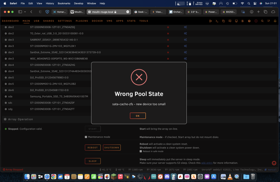Click the START array button

point(93,129)
